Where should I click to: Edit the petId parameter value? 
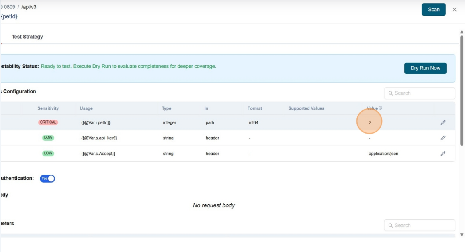(x=443, y=122)
